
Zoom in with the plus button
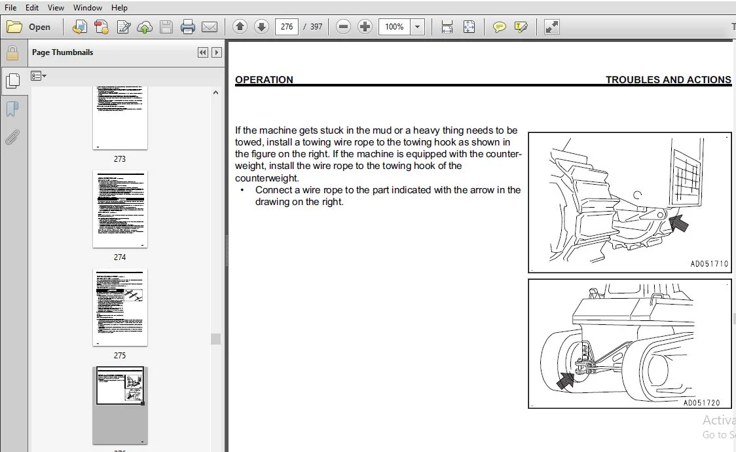[x=365, y=27]
